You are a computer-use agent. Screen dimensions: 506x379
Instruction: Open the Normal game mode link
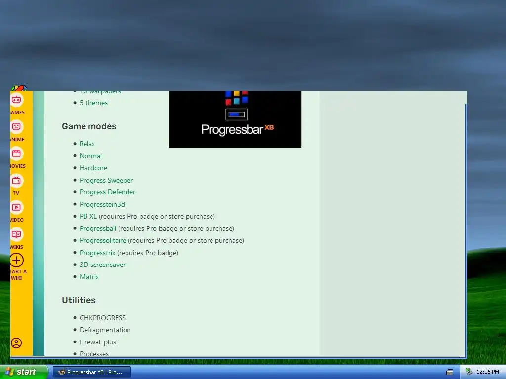click(x=90, y=156)
